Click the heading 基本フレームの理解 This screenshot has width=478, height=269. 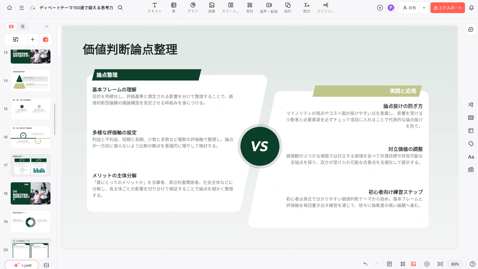[x=114, y=89]
